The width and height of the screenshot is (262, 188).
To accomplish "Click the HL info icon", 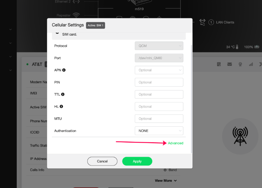I will coord(61,106).
